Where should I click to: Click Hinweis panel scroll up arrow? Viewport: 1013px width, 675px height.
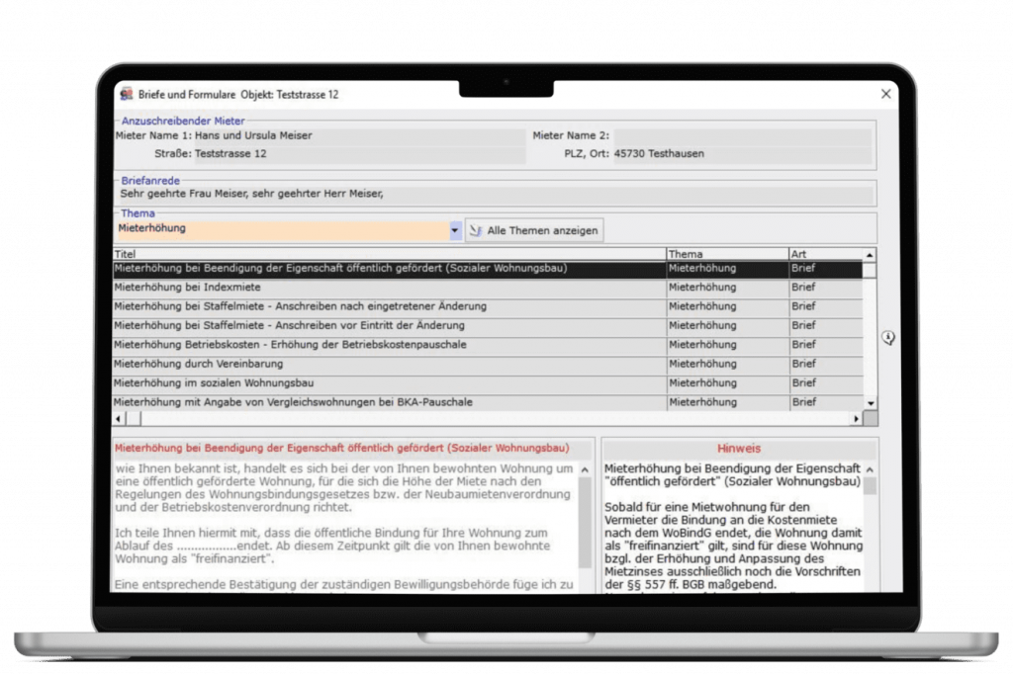click(x=871, y=469)
